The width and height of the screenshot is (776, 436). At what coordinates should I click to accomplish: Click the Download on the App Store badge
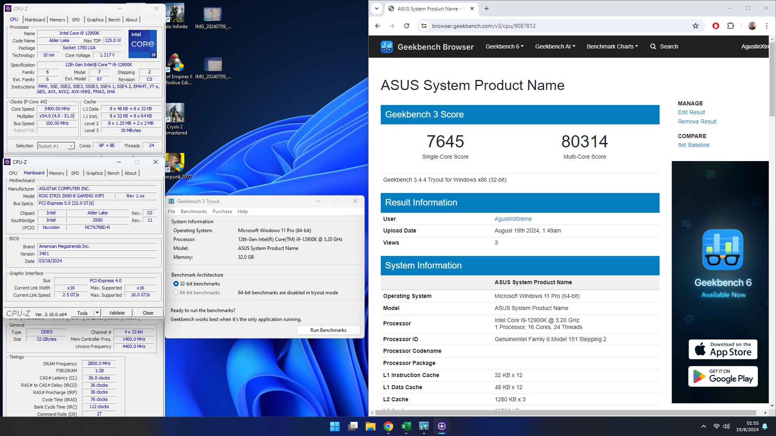723,349
